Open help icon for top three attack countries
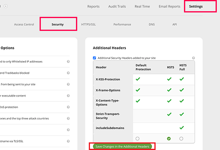 [68, 118]
